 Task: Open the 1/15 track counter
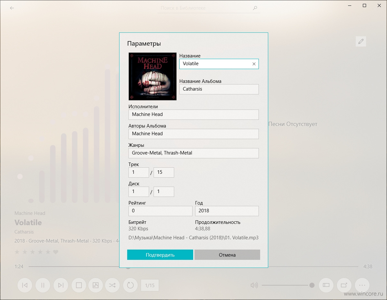(x=150, y=285)
